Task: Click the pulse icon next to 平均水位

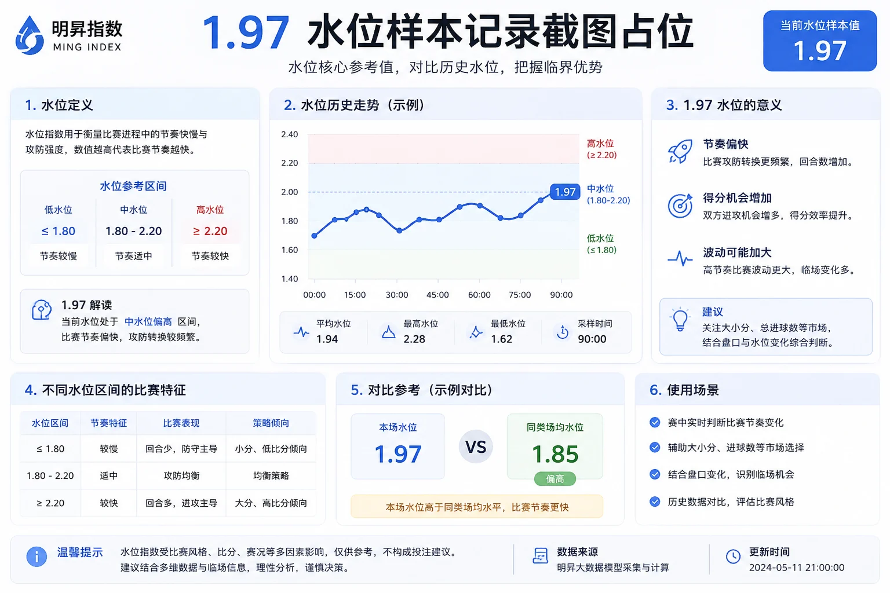Action: pyautogui.click(x=301, y=332)
